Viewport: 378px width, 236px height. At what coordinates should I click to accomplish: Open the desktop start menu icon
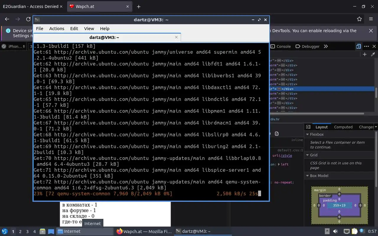tap(5, 231)
